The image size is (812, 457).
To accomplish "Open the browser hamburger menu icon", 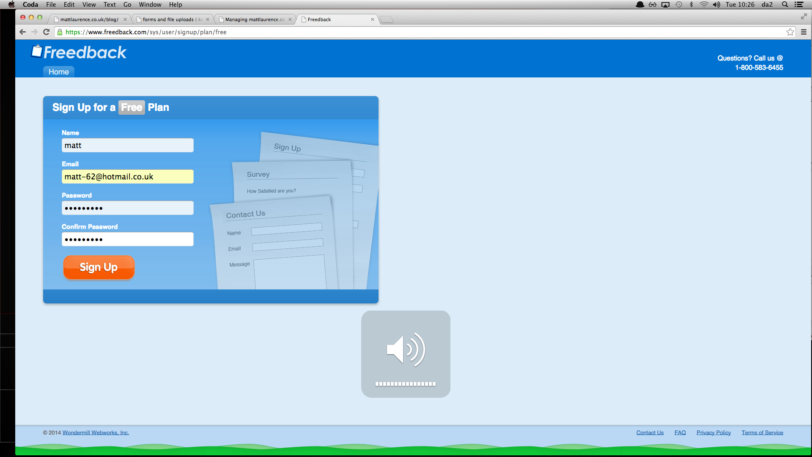I will coord(804,32).
